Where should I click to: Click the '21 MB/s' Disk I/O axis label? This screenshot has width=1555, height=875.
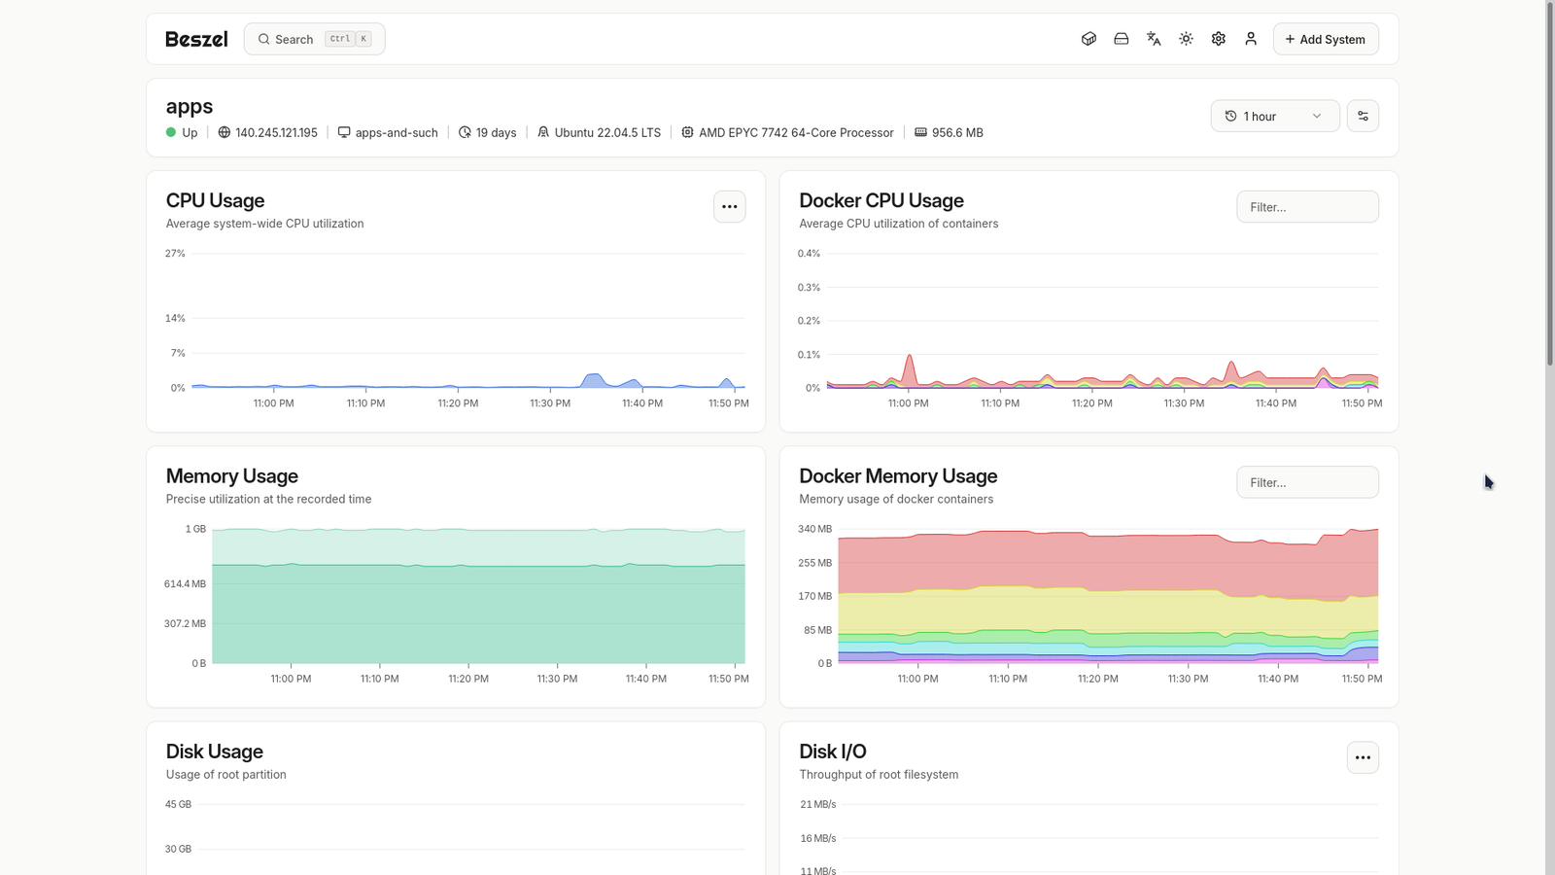point(818,804)
